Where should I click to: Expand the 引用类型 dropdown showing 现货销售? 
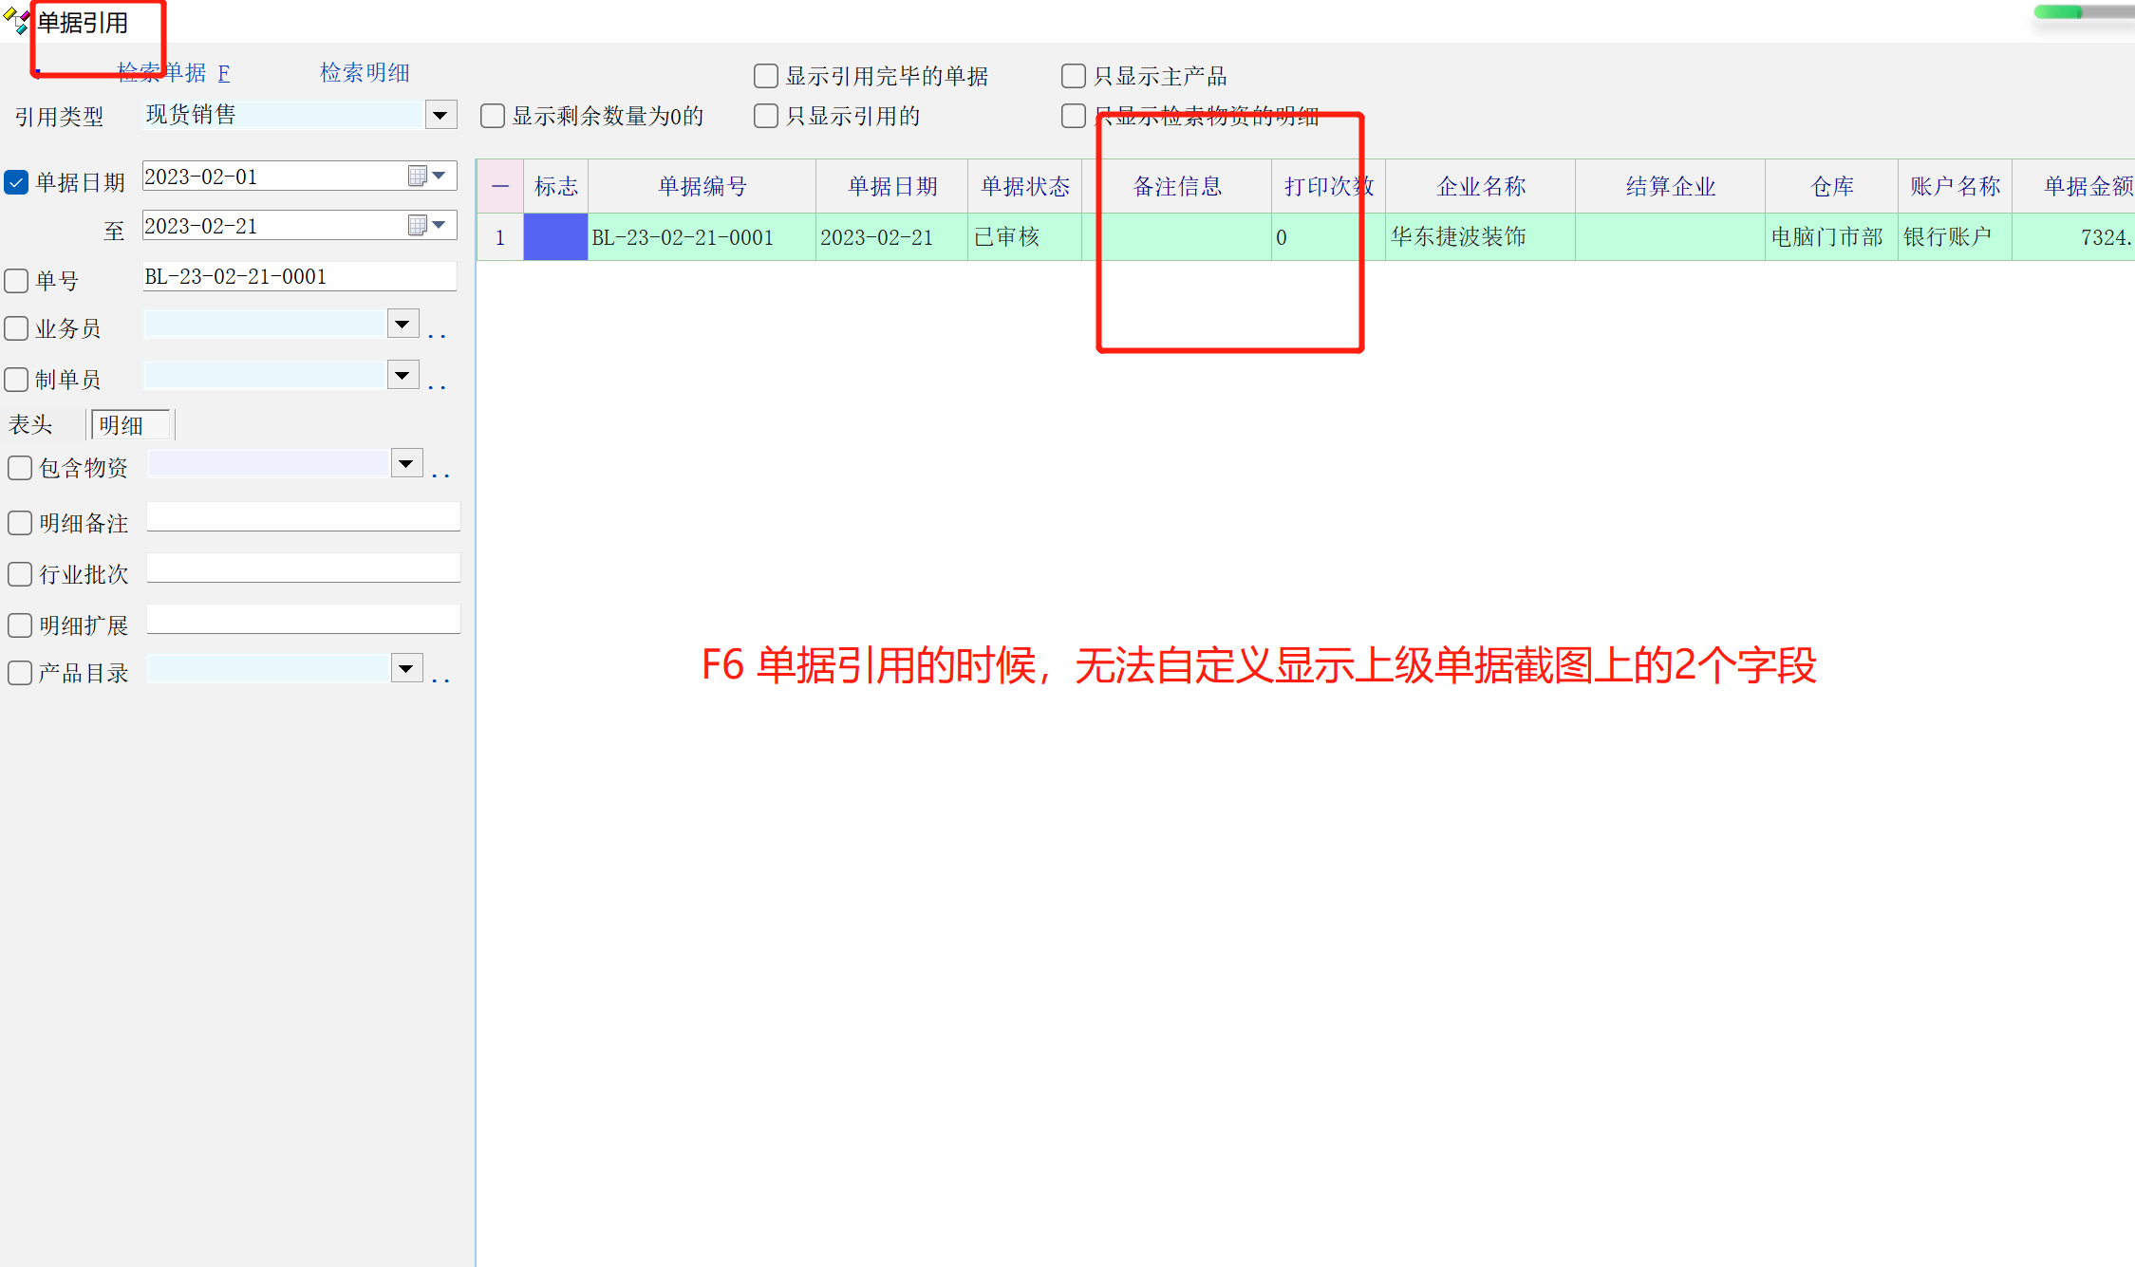(x=440, y=116)
